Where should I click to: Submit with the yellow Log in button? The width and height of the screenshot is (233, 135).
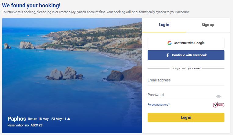186,118
